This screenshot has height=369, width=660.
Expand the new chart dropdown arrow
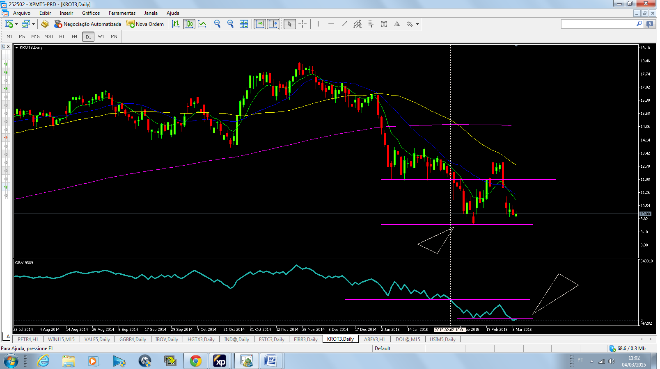(16, 24)
